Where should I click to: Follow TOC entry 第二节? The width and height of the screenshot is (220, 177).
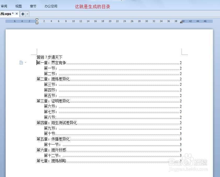113,74
